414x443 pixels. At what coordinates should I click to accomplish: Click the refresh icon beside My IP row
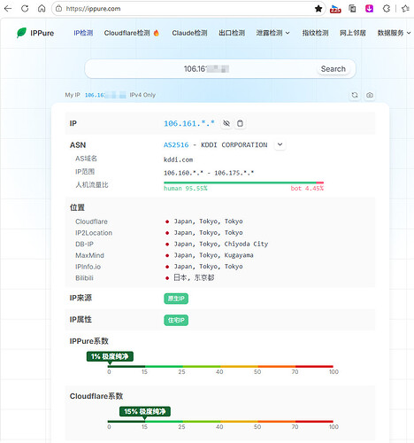click(x=355, y=95)
